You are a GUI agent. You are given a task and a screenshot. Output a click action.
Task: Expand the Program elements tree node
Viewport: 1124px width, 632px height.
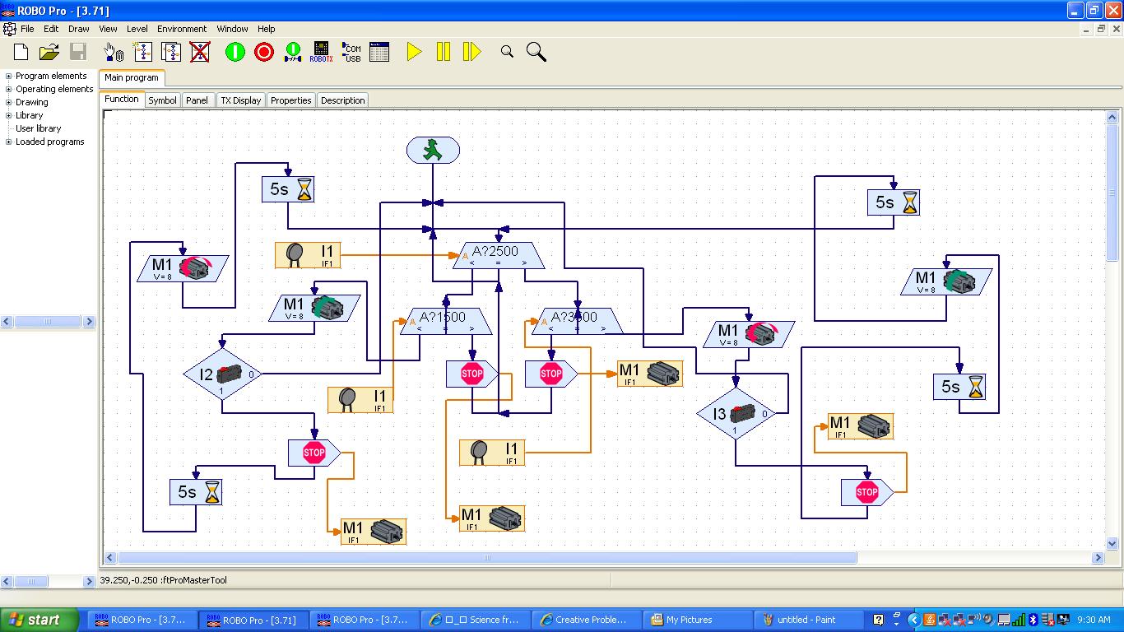pos(8,76)
